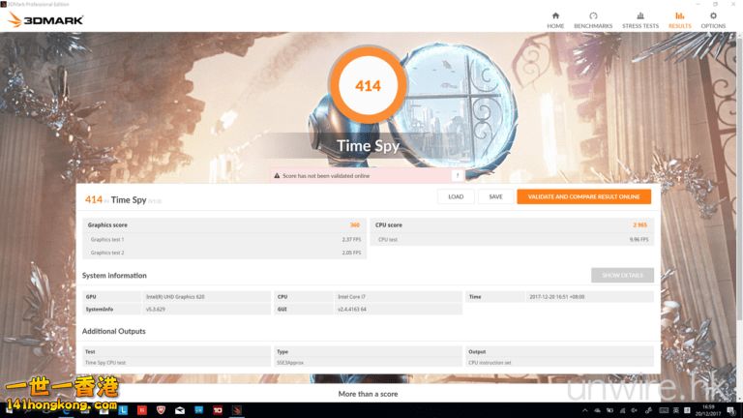Click the SystemInfo version value
The height and width of the screenshot is (418, 743).
tap(156, 310)
